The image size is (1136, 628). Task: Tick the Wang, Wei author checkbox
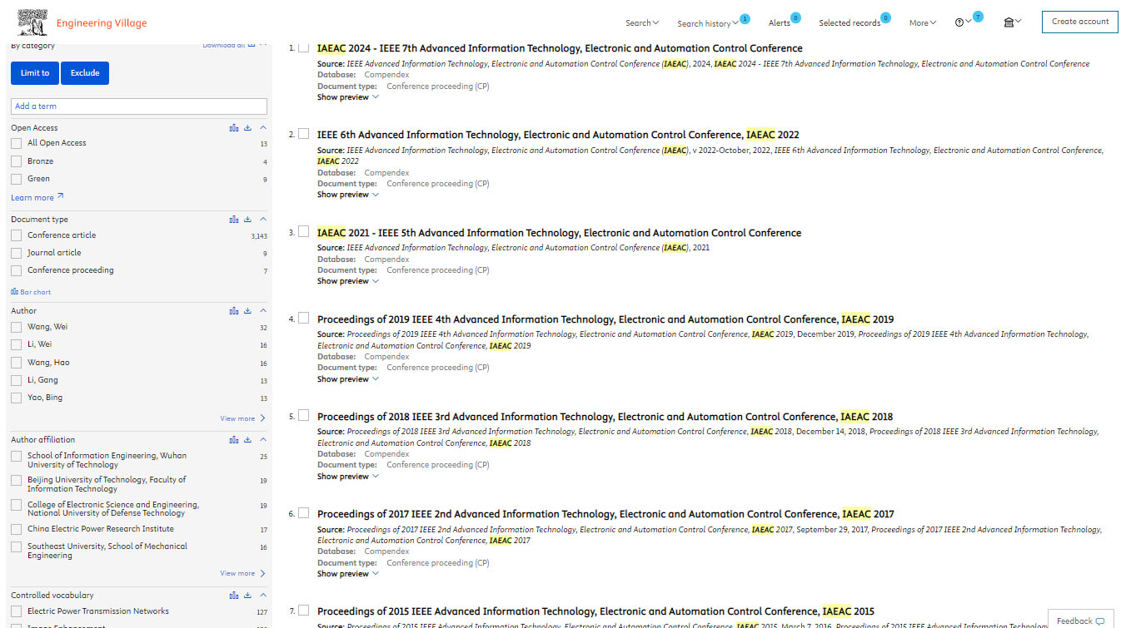(x=17, y=327)
